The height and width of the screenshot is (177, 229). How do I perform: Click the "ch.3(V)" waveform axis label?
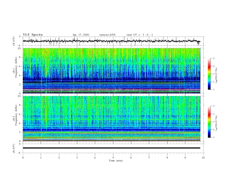[x=14, y=148]
